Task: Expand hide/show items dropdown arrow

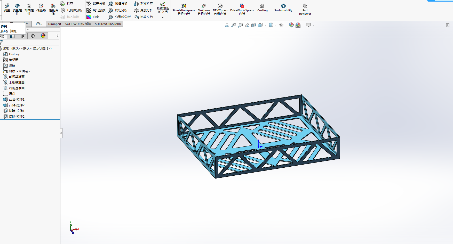Action: (x=286, y=25)
